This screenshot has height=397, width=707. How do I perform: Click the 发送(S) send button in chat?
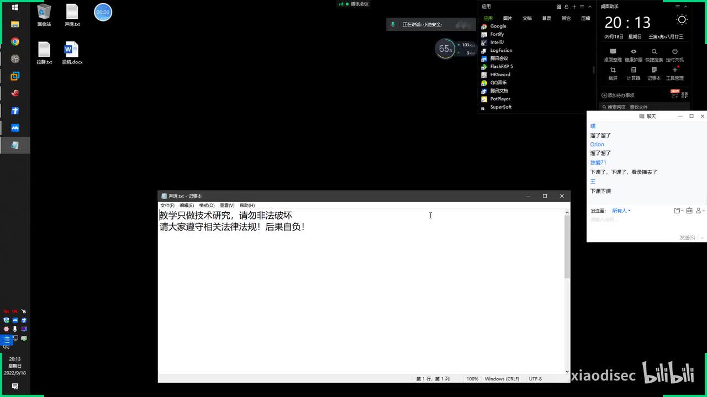688,237
